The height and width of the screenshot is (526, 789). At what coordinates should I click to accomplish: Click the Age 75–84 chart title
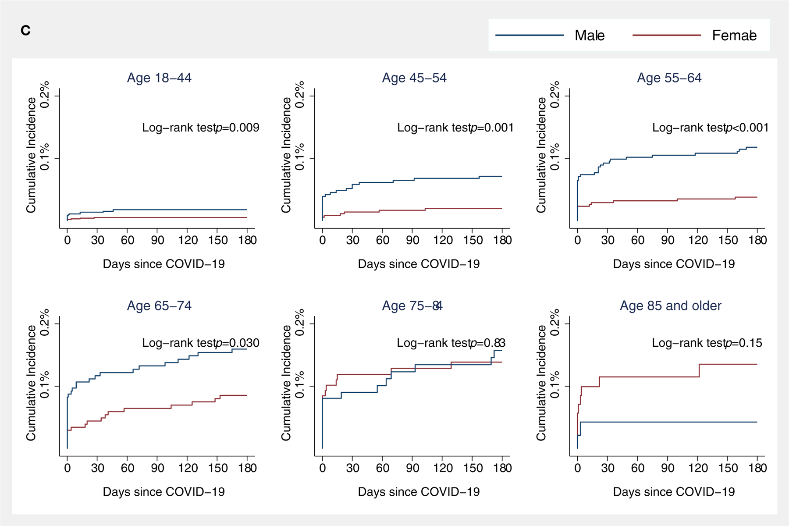(412, 306)
